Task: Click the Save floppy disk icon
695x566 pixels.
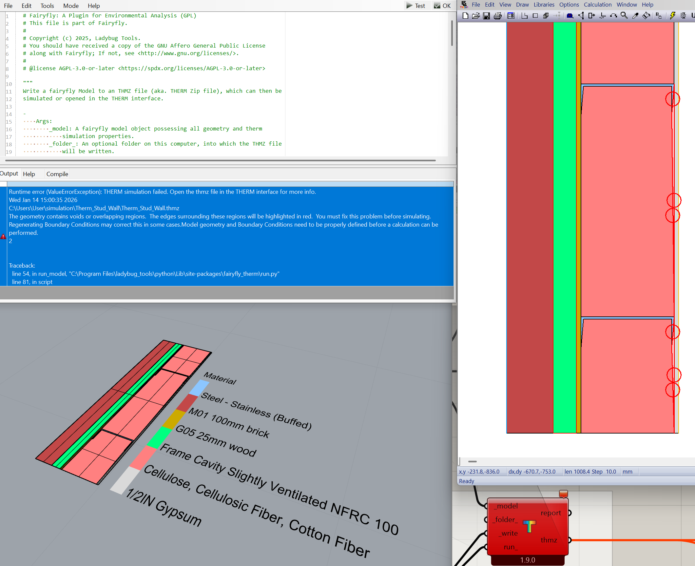Action: pyautogui.click(x=487, y=15)
